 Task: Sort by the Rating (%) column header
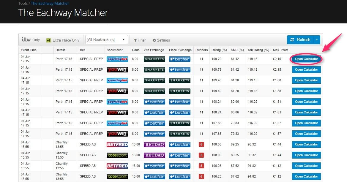[x=219, y=50]
